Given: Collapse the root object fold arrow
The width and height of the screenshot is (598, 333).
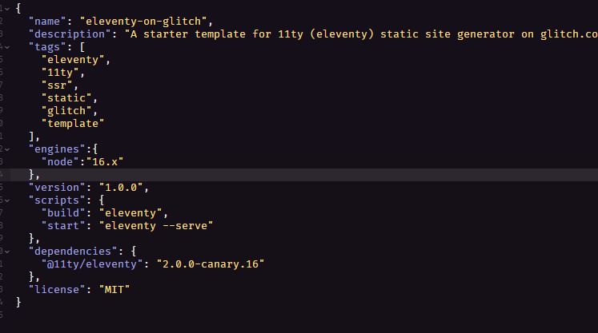Looking at the screenshot, I should (7, 9).
